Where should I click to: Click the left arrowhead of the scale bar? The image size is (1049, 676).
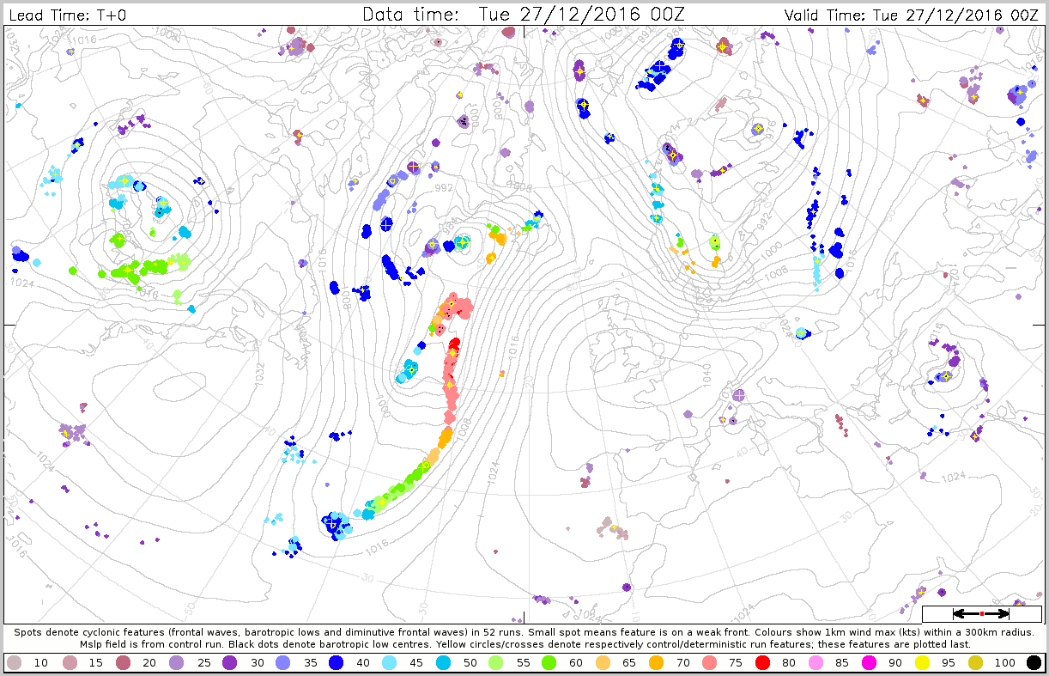pyautogui.click(x=959, y=613)
